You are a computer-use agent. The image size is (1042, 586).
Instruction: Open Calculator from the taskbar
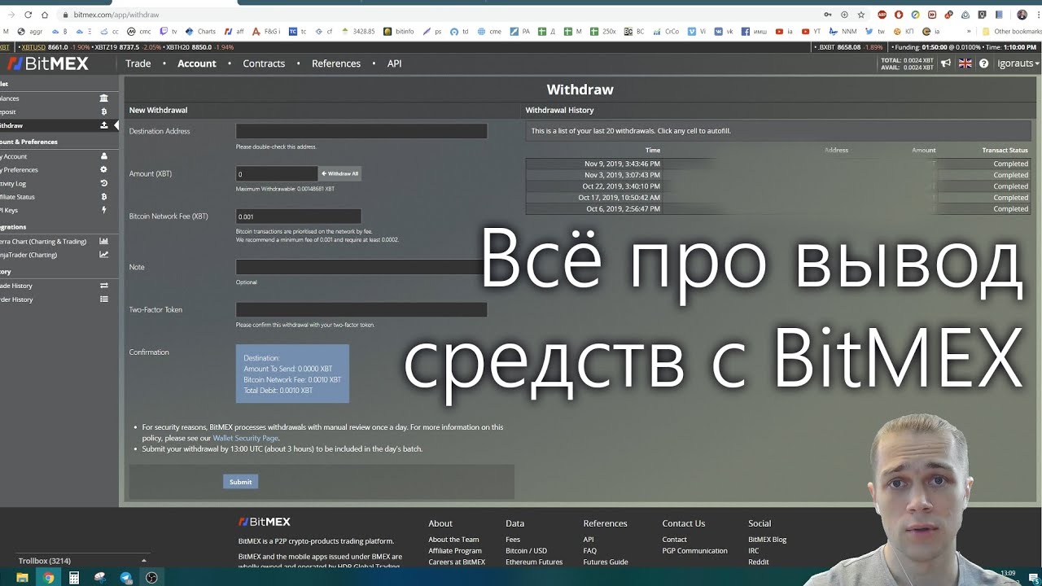coord(74,578)
